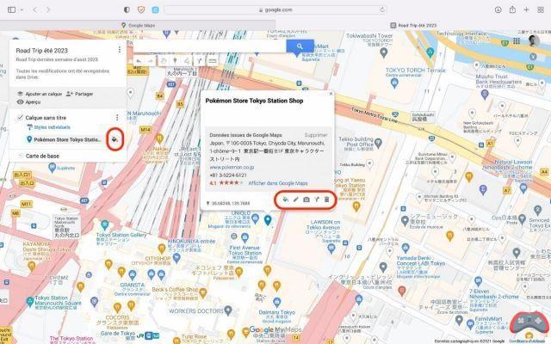Click the google.com address bar
551x344 pixels.
(x=275, y=9)
